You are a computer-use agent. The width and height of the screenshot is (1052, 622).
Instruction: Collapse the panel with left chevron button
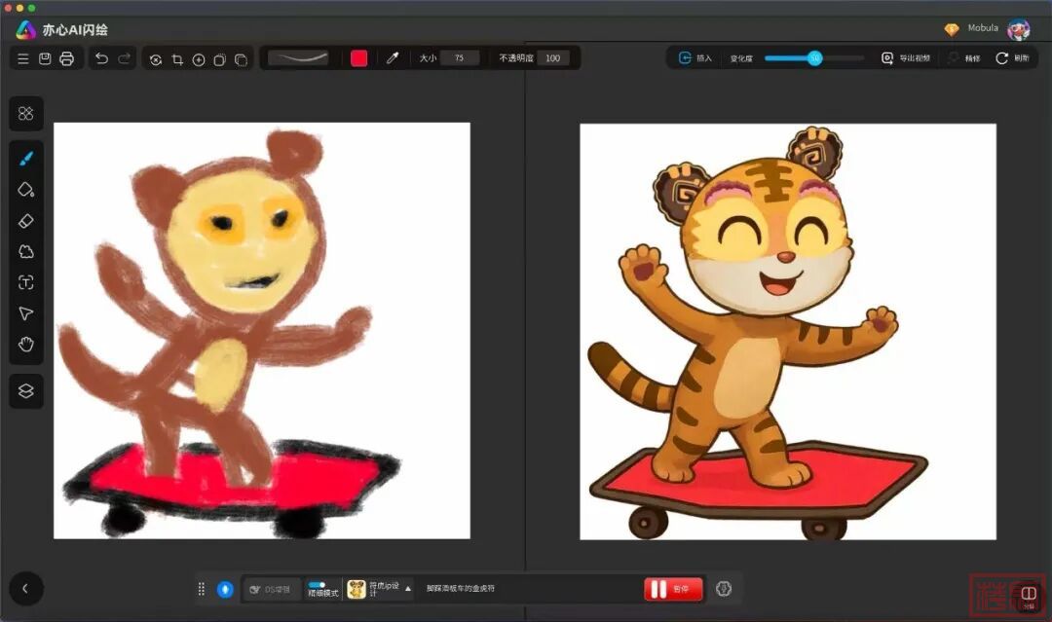click(25, 588)
